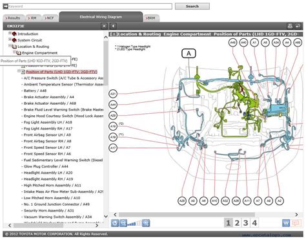The image size is (306, 240).
Task: Click tree panel scroll-down arrow
Action: click(106, 216)
